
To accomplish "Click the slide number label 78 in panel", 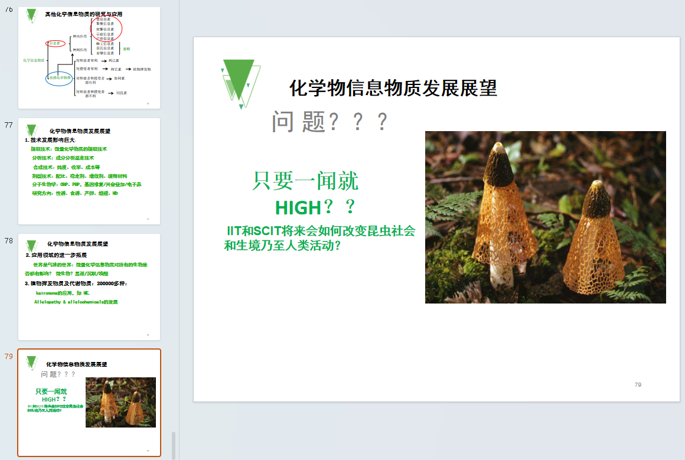I will 8,241.
